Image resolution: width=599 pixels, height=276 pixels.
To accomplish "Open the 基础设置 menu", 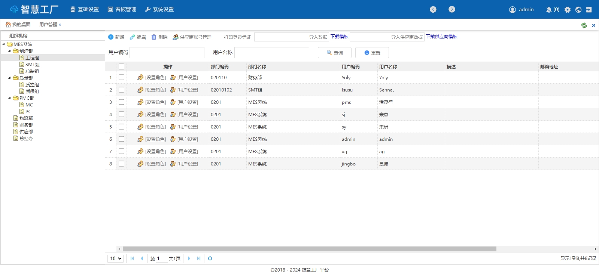I will point(85,9).
